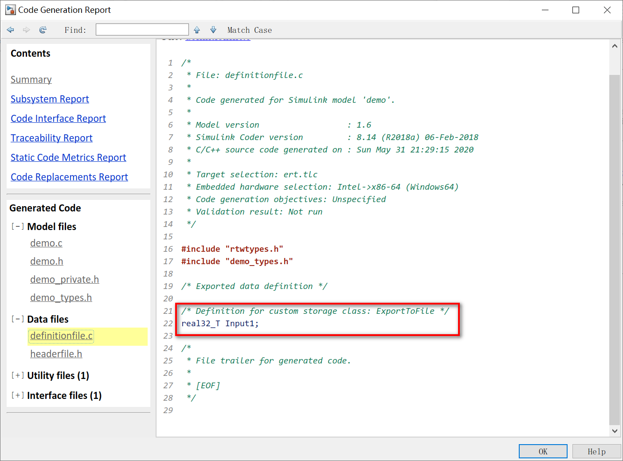This screenshot has width=623, height=461.
Task: Expand the Utility files group
Action: (x=17, y=375)
